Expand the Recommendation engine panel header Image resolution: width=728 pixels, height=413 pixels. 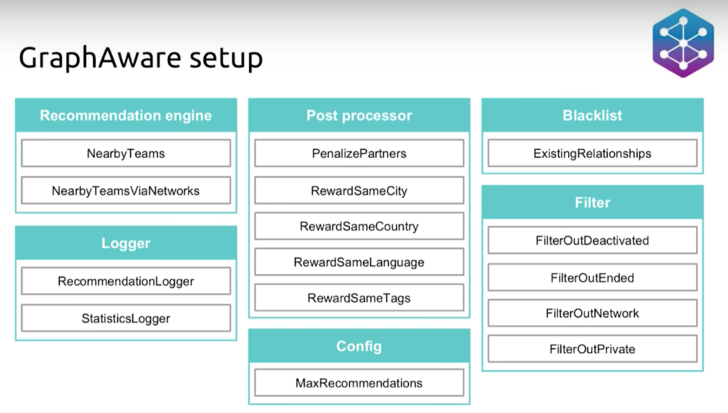tap(125, 115)
